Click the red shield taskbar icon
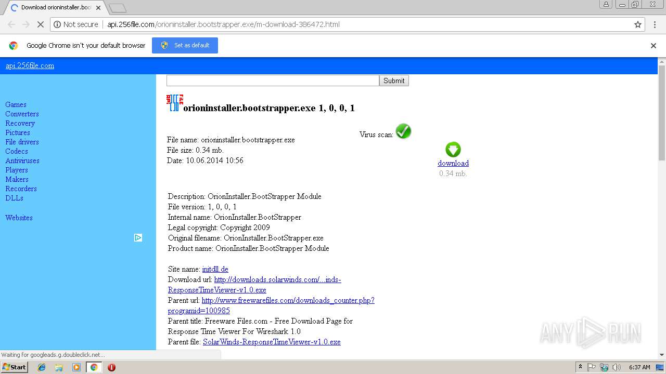 [x=111, y=367]
